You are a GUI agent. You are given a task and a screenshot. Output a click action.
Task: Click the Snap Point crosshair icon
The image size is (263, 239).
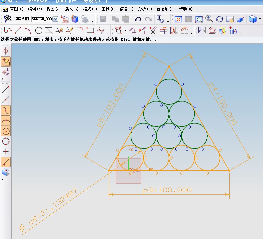[x=6, y=51]
